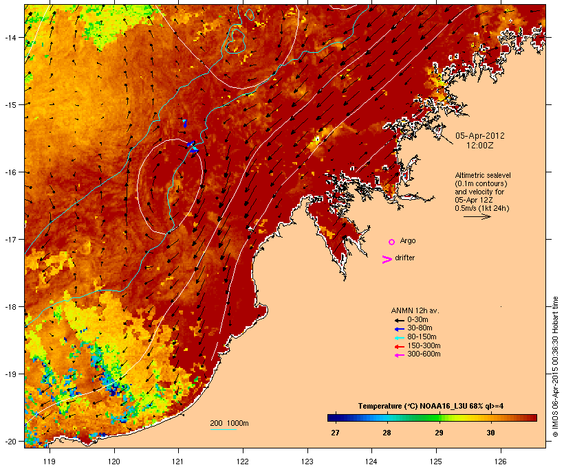The image size is (564, 467).
Task: Click the Argo legend label
Action: coord(408,240)
